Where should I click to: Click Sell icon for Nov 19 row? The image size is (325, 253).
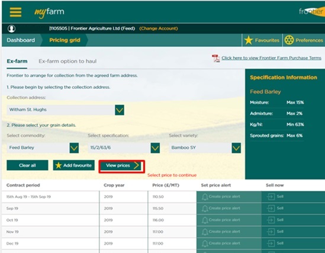click(271, 232)
